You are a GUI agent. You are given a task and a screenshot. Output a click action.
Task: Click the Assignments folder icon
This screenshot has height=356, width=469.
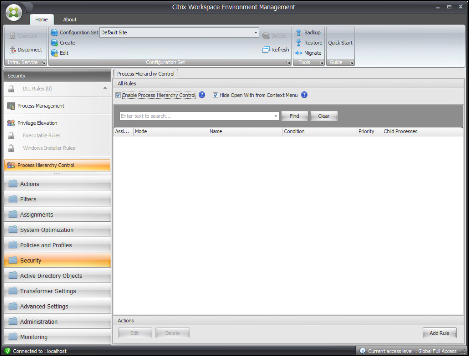[13, 214]
